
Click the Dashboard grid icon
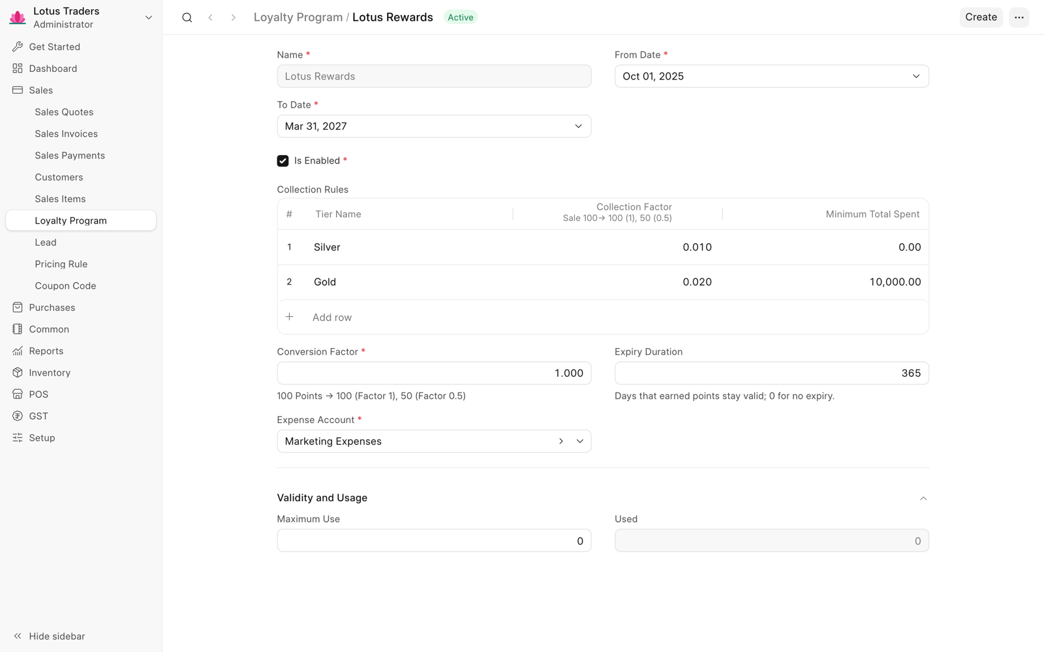[18, 68]
